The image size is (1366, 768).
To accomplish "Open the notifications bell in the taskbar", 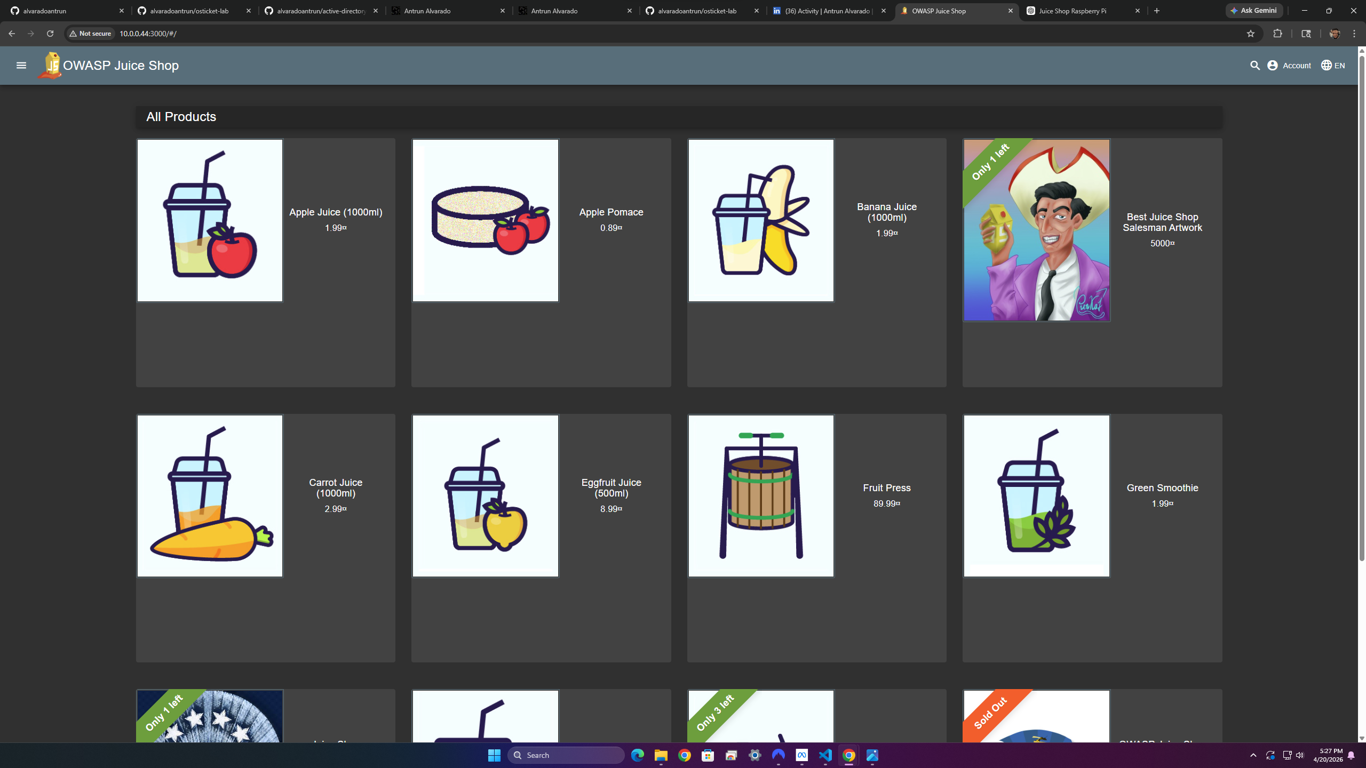I will [x=1352, y=755].
